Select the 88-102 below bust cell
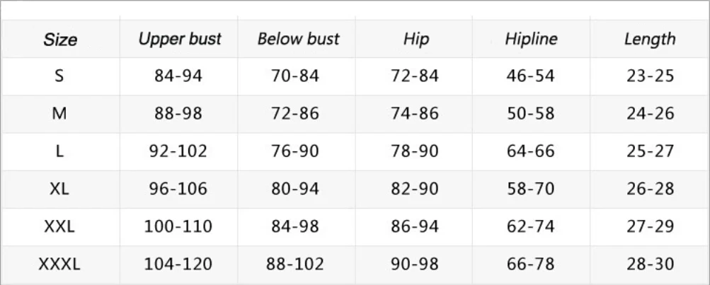The image size is (710, 285). [295, 264]
